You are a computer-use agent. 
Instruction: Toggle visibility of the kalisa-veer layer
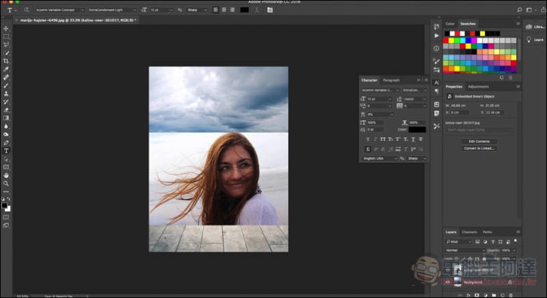pos(448,270)
